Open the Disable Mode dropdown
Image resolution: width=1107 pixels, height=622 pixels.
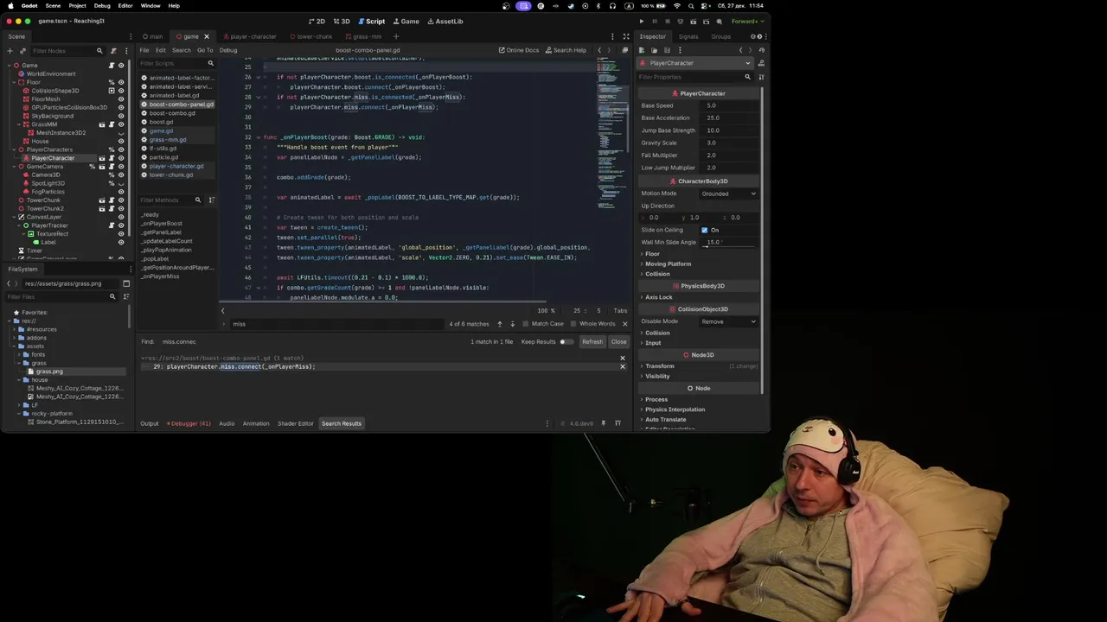pos(728,321)
